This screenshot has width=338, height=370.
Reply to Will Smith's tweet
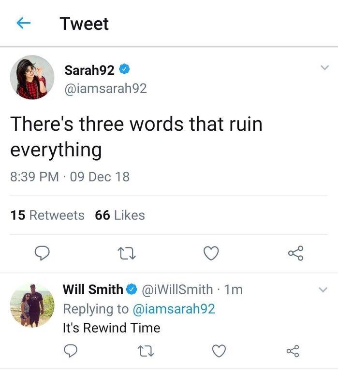[x=71, y=351]
